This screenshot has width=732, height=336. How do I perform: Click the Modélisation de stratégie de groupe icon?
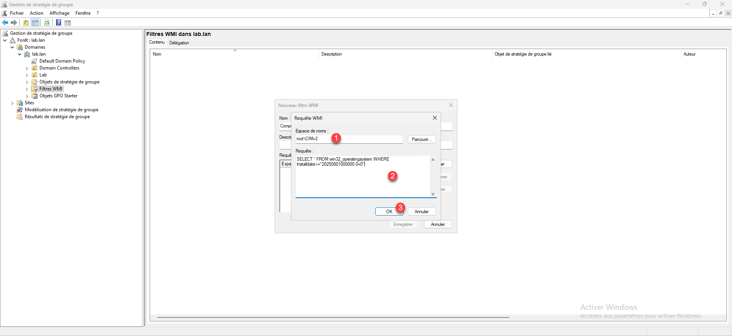[20, 110]
